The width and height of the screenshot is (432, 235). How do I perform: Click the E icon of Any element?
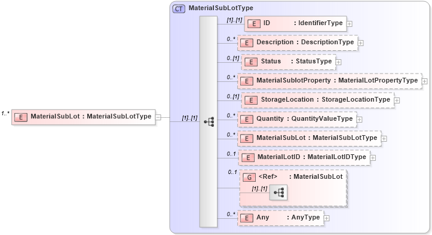point(247,218)
